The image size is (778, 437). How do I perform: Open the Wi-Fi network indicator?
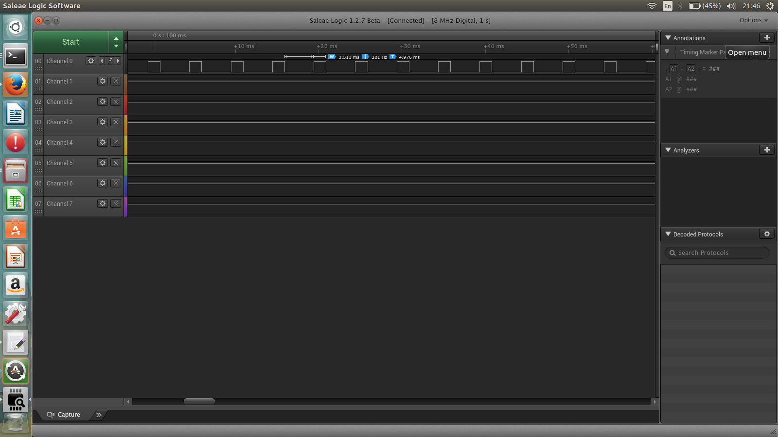tap(652, 6)
